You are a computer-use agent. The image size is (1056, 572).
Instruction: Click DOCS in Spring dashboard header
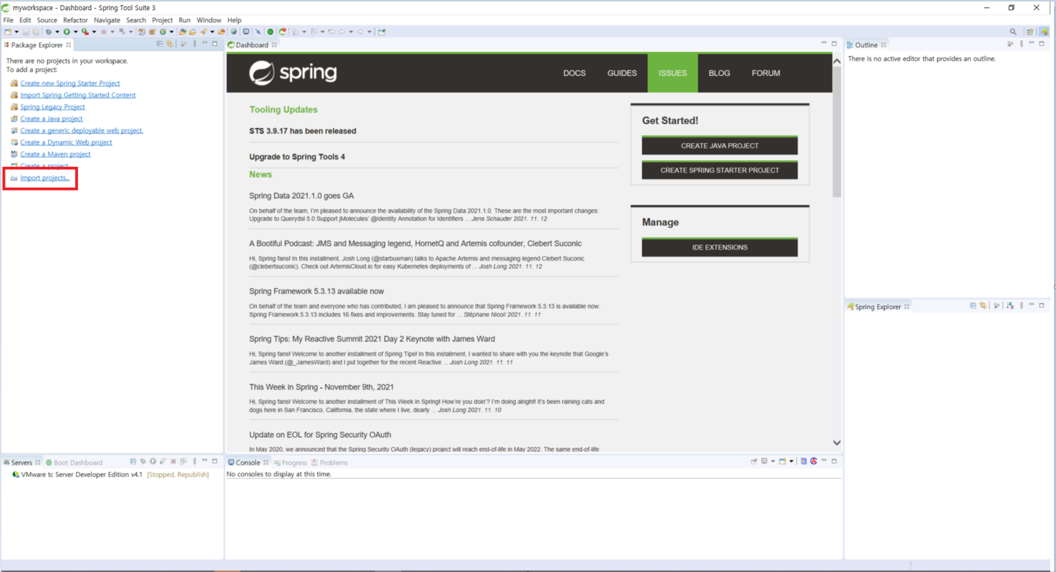tap(575, 73)
